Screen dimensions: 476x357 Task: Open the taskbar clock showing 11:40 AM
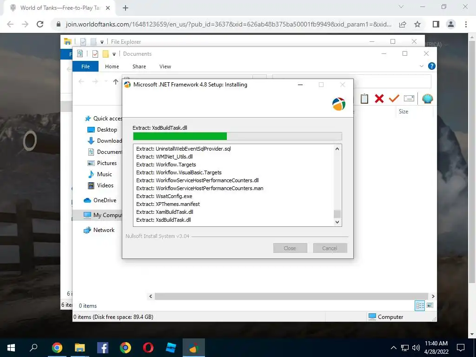(x=436, y=348)
